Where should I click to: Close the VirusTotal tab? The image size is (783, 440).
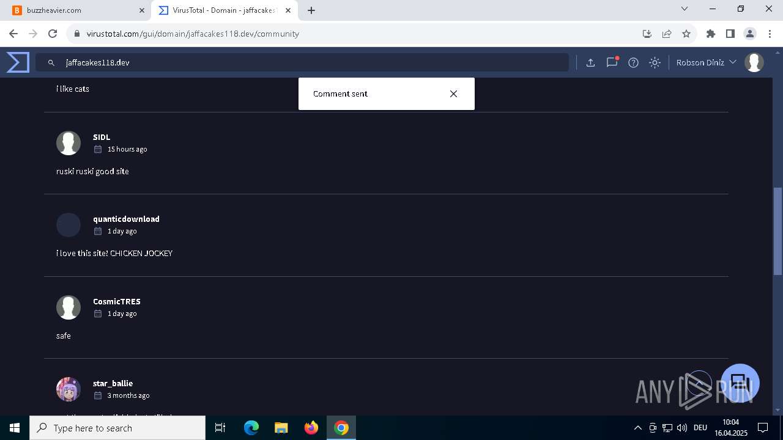click(289, 10)
